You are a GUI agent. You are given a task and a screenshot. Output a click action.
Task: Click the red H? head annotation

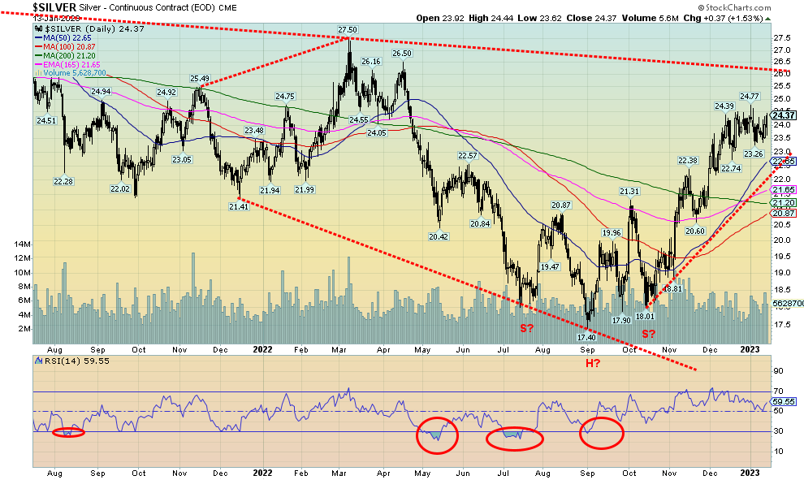point(594,362)
